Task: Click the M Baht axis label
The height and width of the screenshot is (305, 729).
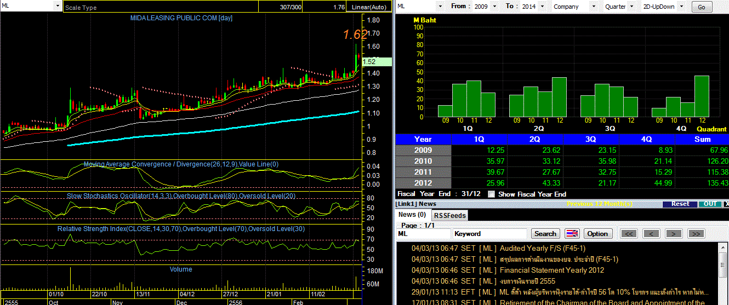Action: 424,20
